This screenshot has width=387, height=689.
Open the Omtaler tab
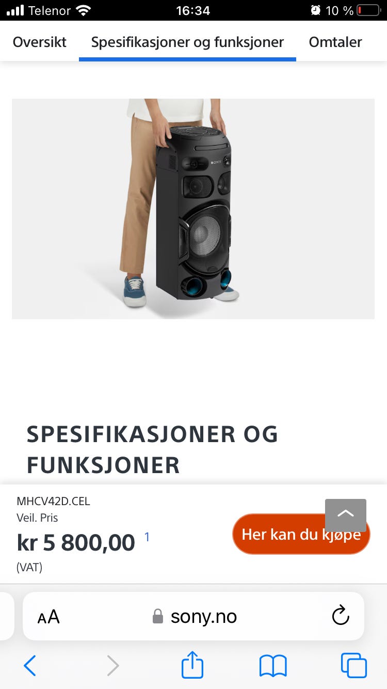pyautogui.click(x=335, y=42)
